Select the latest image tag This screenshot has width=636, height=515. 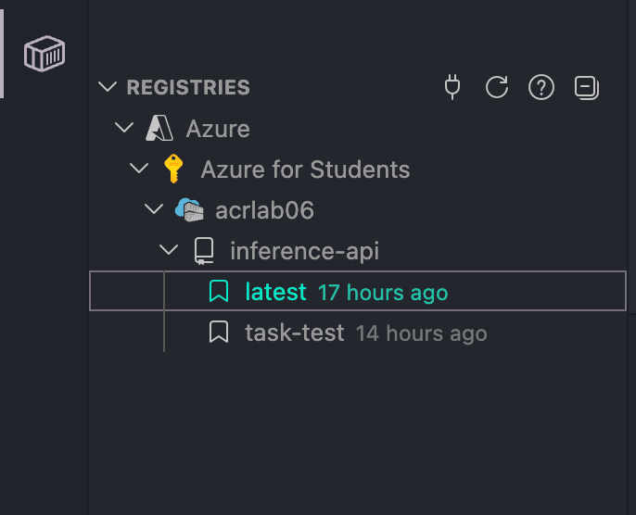[358, 291]
